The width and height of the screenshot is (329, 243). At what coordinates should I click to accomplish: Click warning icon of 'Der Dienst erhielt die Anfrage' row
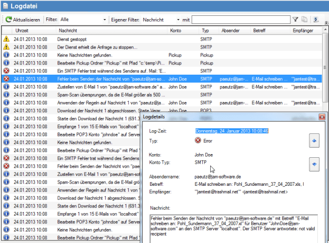pyautogui.click(x=6, y=47)
